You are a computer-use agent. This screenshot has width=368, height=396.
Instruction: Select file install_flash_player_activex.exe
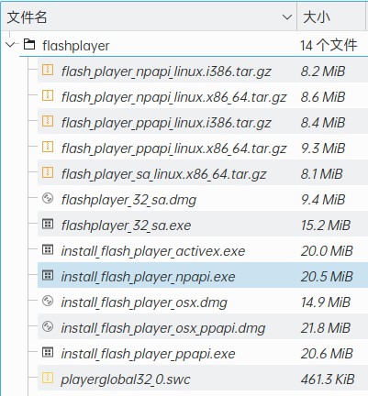pyautogui.click(x=153, y=251)
